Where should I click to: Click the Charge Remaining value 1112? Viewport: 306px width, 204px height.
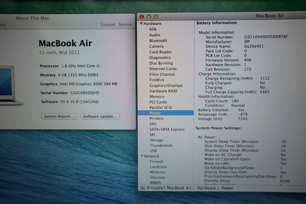click(x=265, y=78)
